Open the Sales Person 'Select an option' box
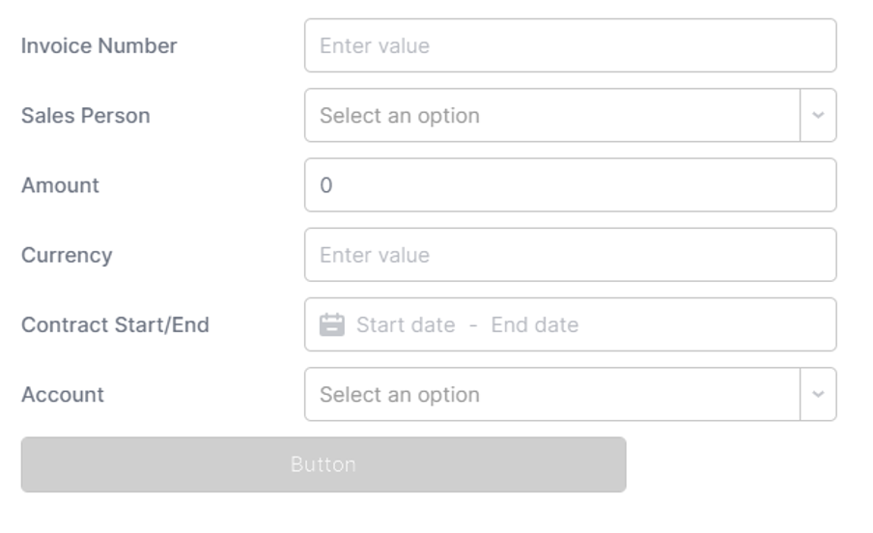The height and width of the screenshot is (533, 873). tap(552, 115)
